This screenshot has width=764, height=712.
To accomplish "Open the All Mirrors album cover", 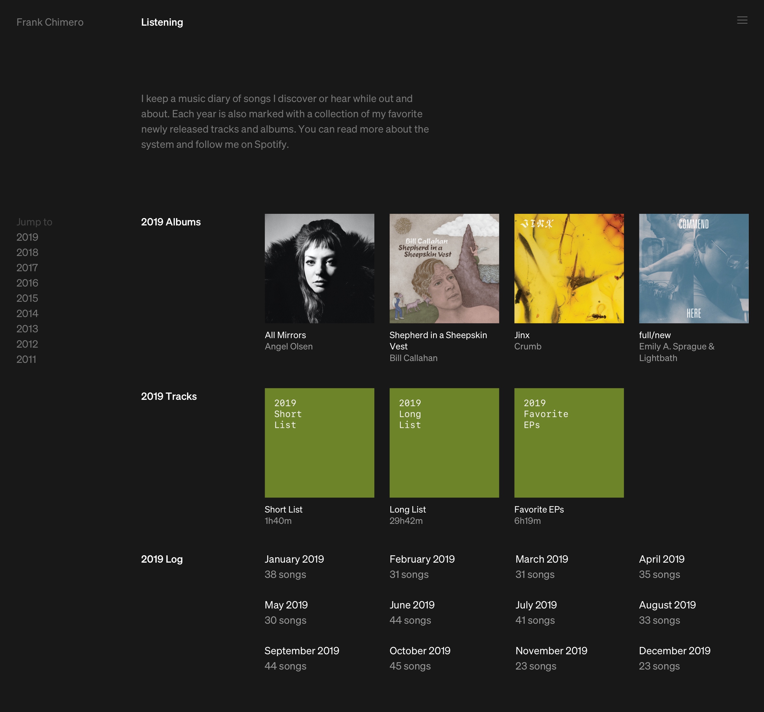I will 319,268.
